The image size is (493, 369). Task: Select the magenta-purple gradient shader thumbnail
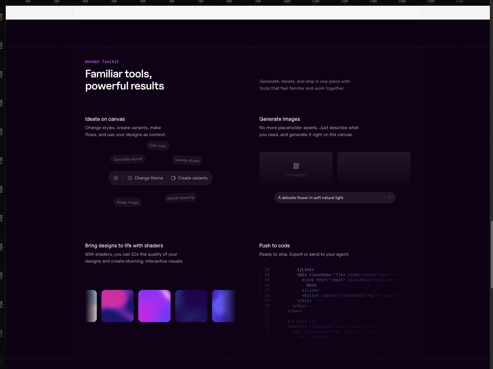click(154, 306)
